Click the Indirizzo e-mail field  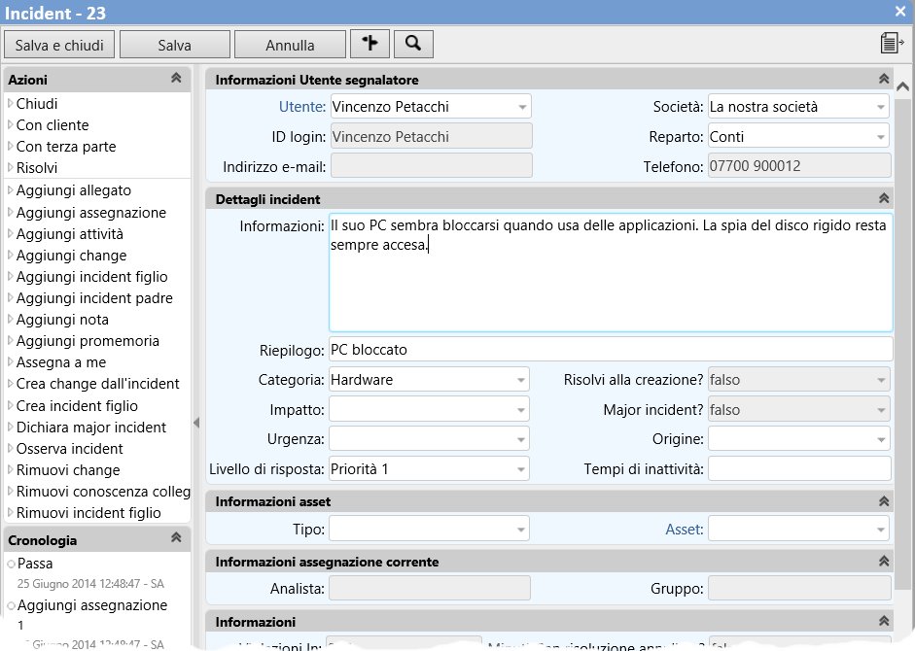(x=432, y=166)
